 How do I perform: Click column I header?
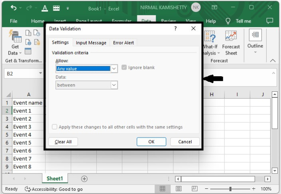(237, 95)
